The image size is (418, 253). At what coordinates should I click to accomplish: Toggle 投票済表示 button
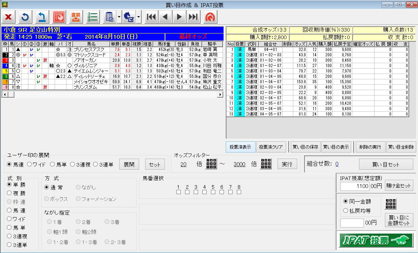pyautogui.click(x=240, y=147)
